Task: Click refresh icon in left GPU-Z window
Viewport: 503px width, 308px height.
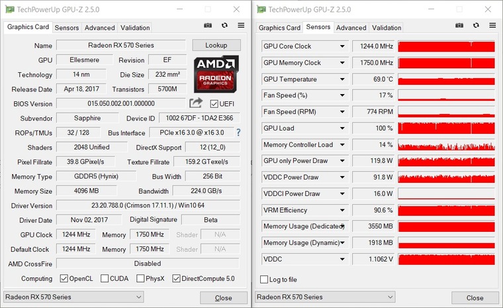Action: pyautogui.click(x=224, y=25)
